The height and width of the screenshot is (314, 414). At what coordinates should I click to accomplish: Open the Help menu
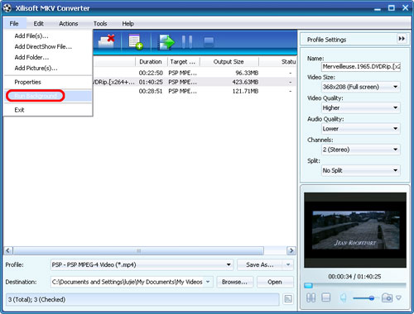[128, 24]
